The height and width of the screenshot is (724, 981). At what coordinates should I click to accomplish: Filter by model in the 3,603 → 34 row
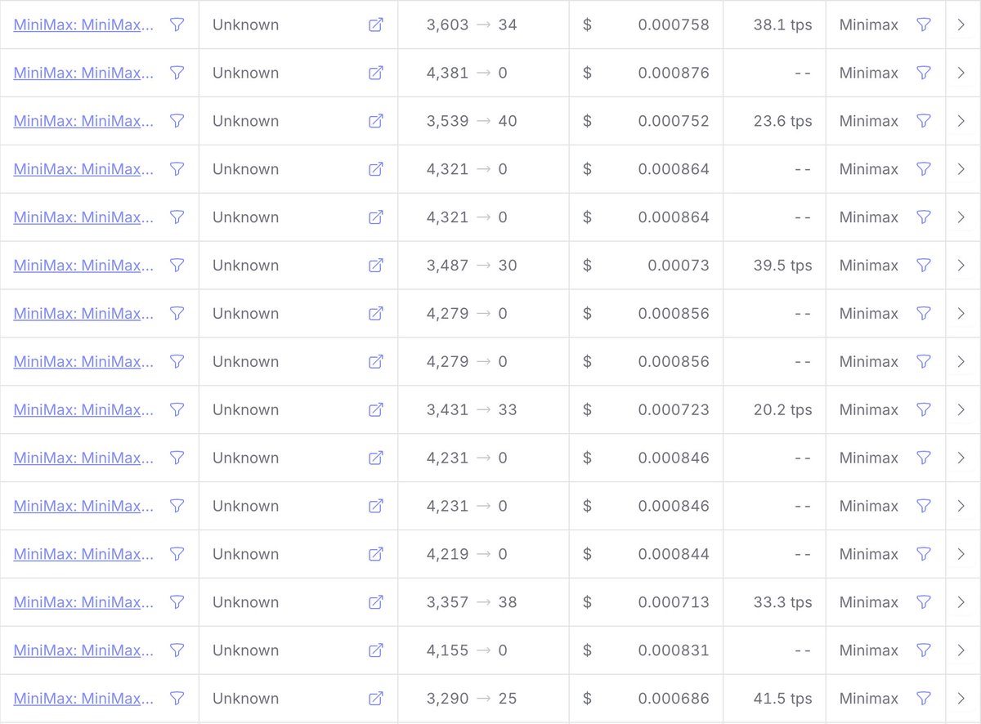[177, 25]
